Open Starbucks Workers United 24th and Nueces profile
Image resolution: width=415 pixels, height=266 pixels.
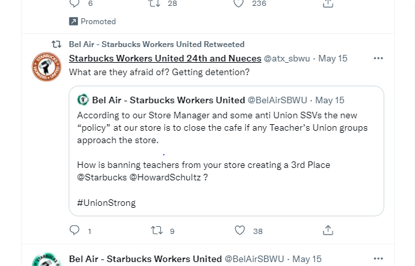tap(165, 58)
